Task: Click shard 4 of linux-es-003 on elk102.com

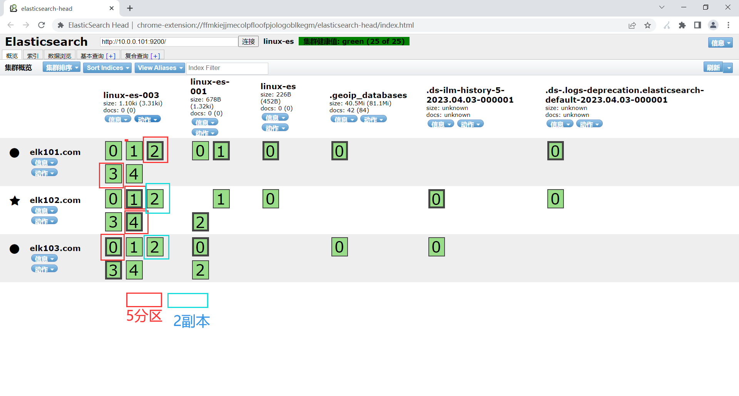Action: tap(134, 222)
